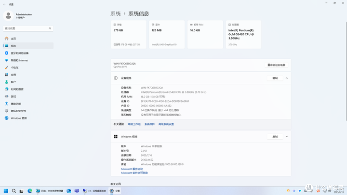347x195 pixels.
Task: Open Outlook from the taskbar
Action: (69, 191)
